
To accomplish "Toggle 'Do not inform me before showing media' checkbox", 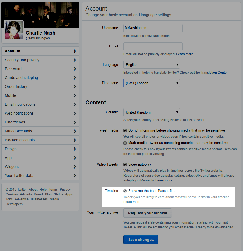I will click(125, 130).
